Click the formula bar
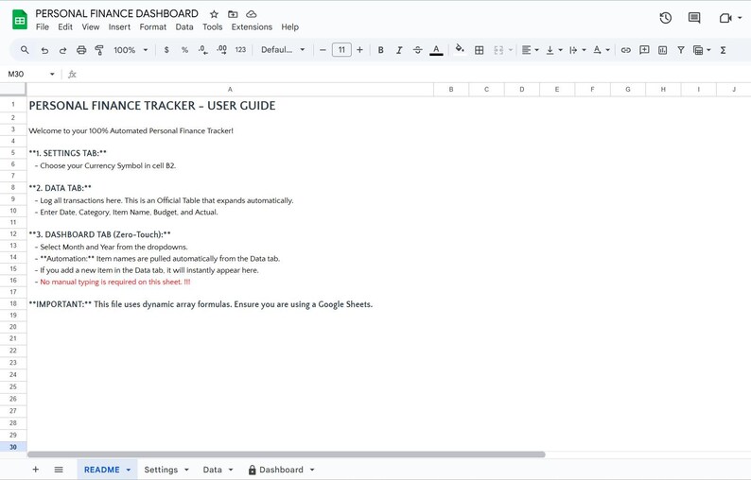The height and width of the screenshot is (480, 751). (x=411, y=74)
